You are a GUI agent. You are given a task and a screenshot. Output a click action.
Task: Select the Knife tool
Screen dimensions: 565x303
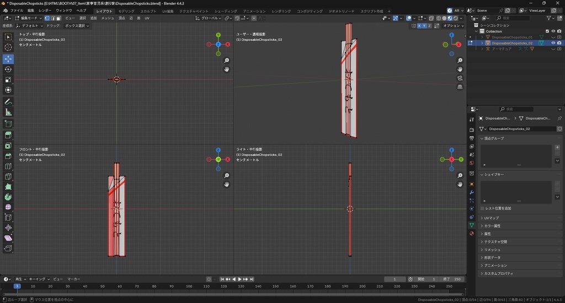click(x=8, y=177)
